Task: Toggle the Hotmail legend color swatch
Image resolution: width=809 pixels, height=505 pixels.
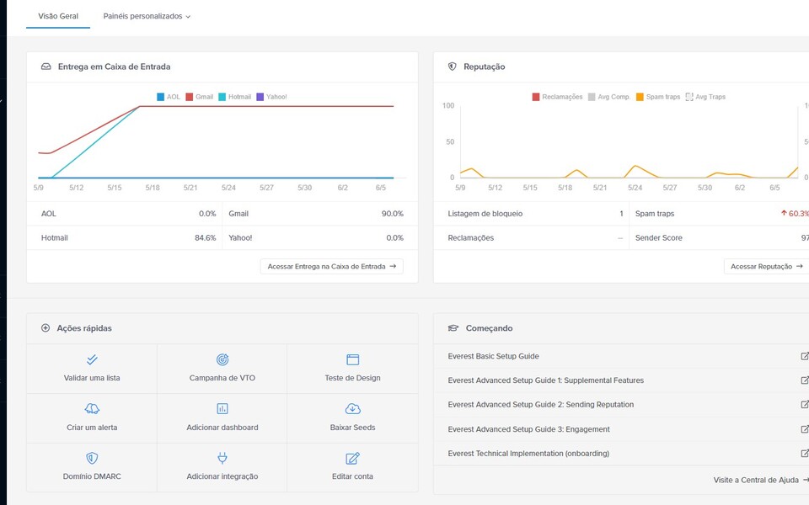Action: pyautogui.click(x=222, y=97)
